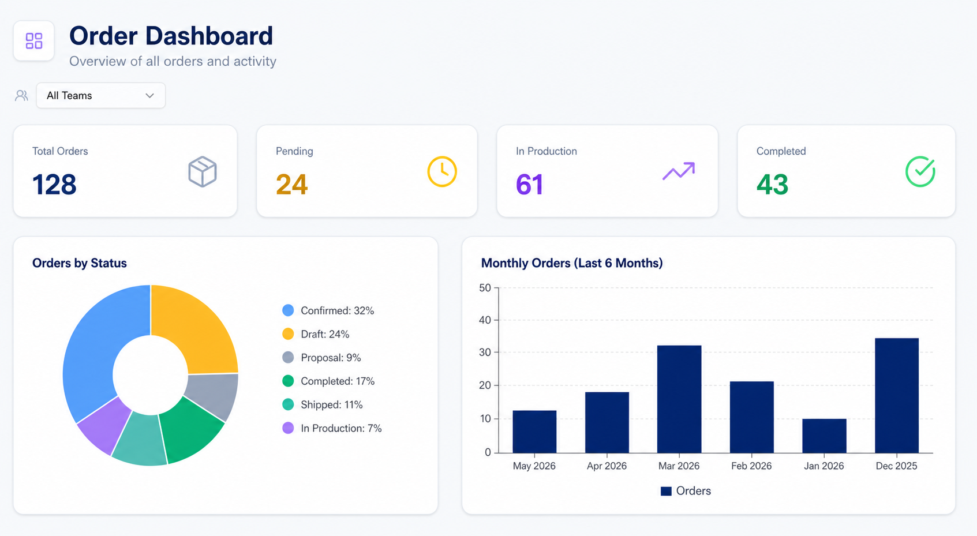Click the dashboard grid logo icon
The image size is (977, 536).
(x=34, y=41)
